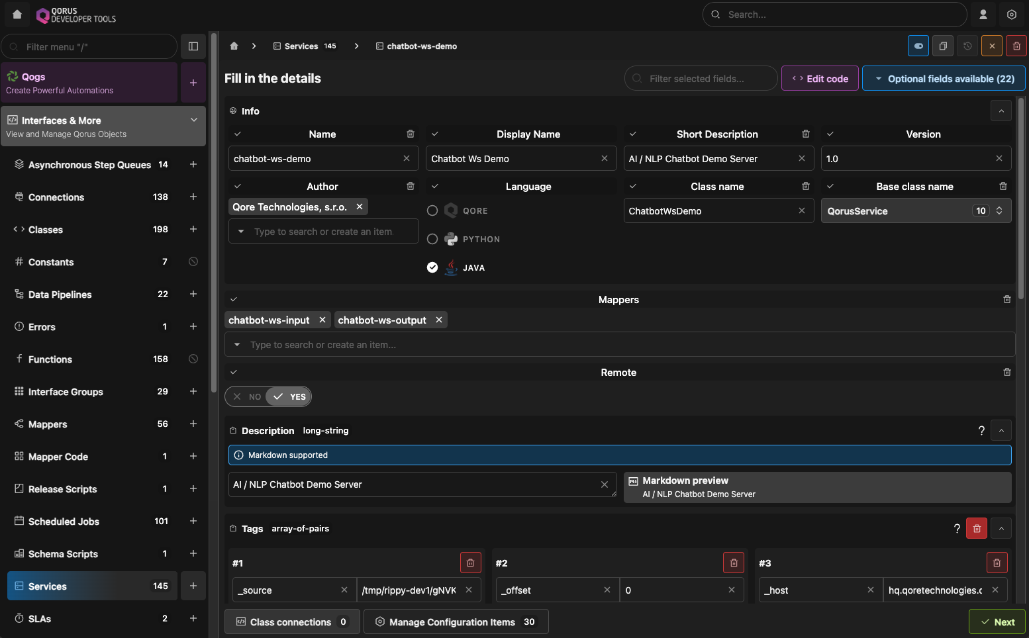Click the duplicate service copy icon
This screenshot has height=638, width=1029.
tap(943, 46)
